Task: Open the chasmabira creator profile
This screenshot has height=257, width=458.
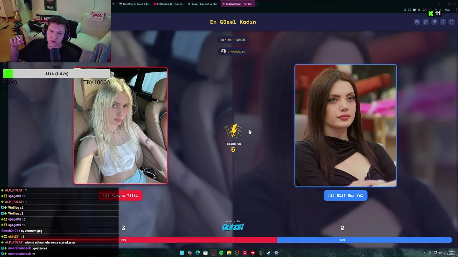Action: coord(233,51)
